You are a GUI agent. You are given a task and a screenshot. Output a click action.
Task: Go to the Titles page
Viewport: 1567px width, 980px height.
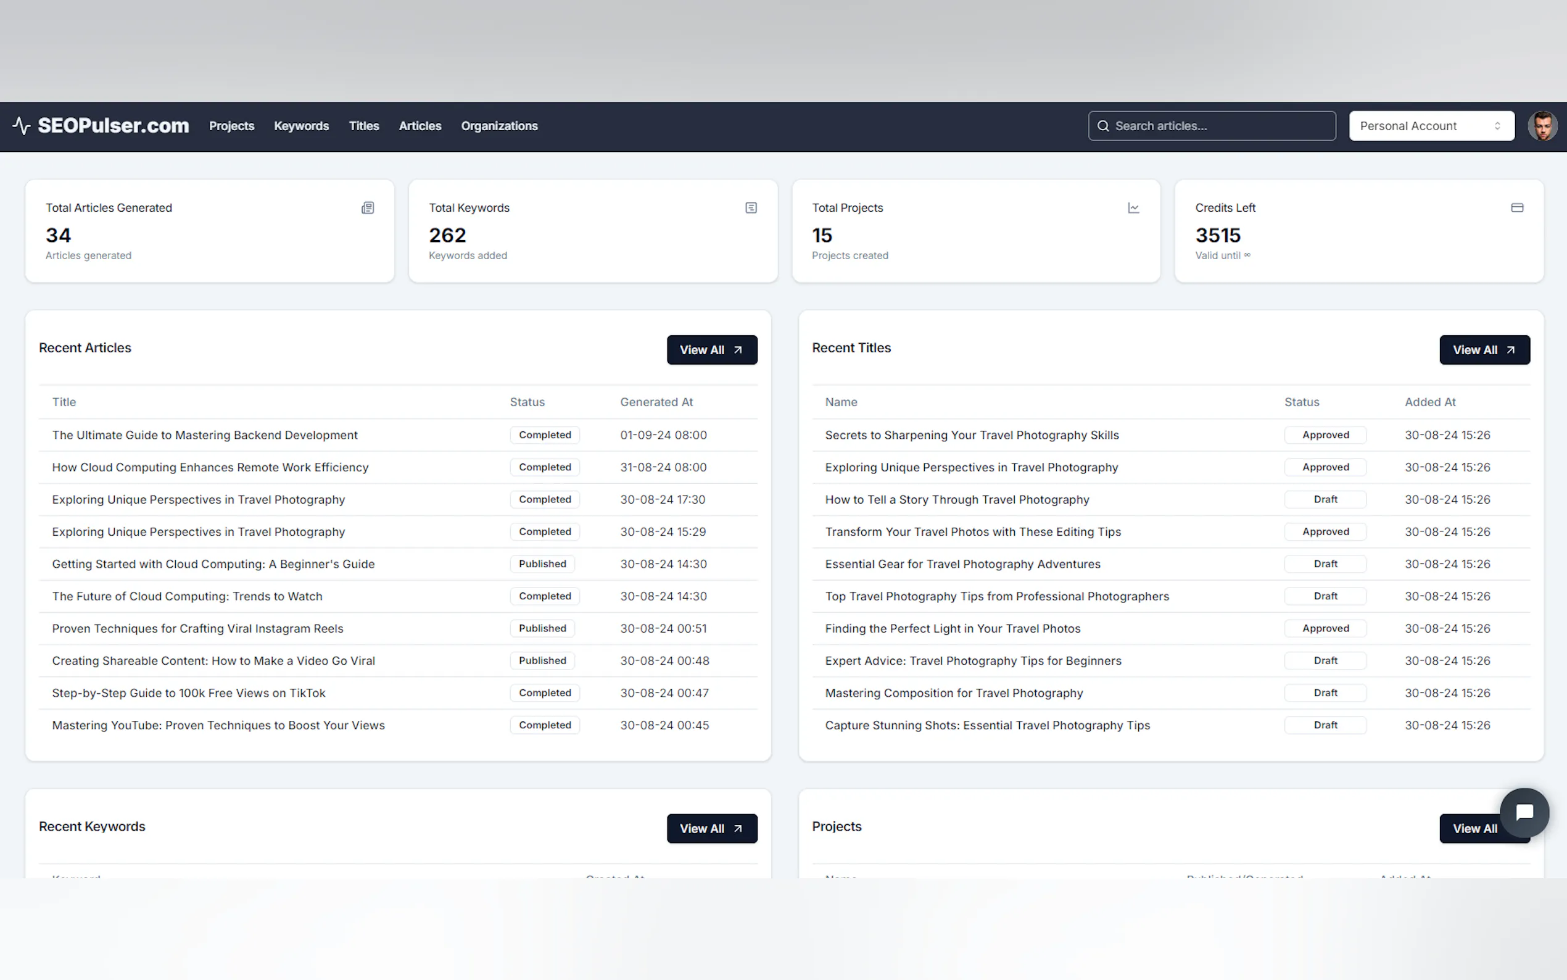[x=363, y=126]
